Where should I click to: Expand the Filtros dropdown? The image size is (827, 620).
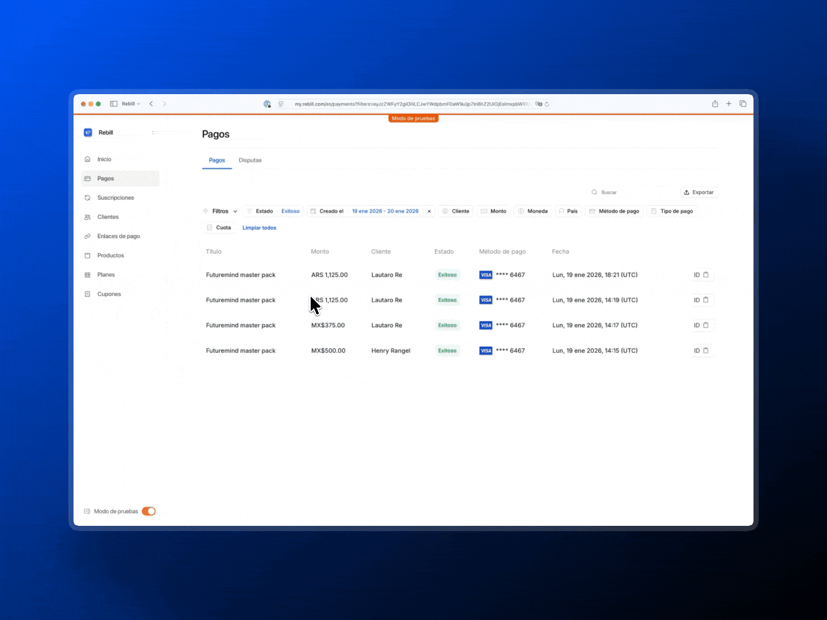221,211
